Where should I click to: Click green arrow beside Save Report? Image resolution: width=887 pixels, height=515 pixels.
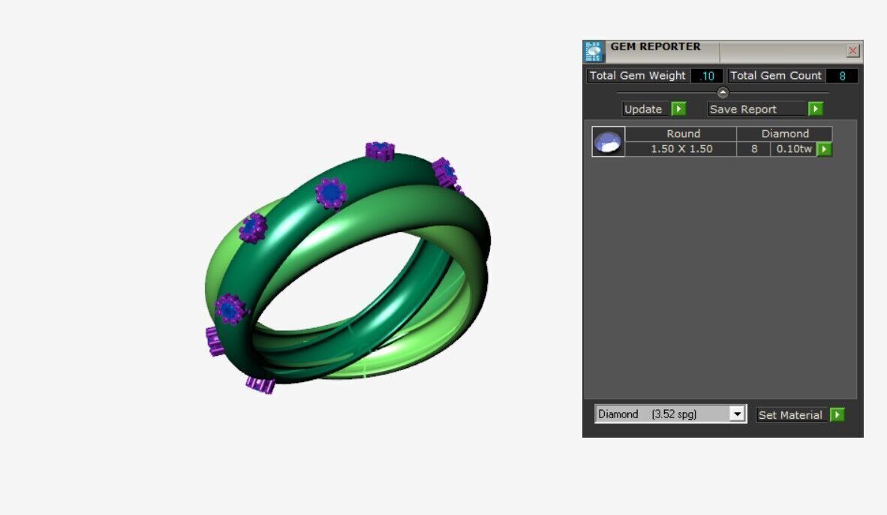point(815,109)
